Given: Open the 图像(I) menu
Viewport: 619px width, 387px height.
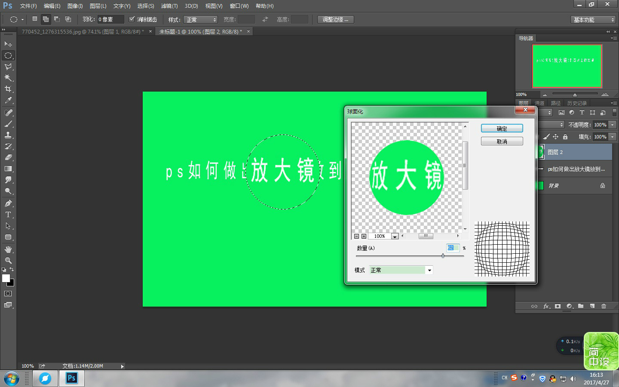Looking at the screenshot, I should tap(75, 6).
